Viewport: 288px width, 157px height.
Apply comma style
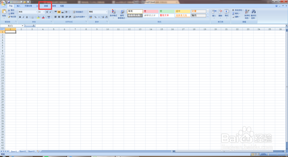(99, 17)
